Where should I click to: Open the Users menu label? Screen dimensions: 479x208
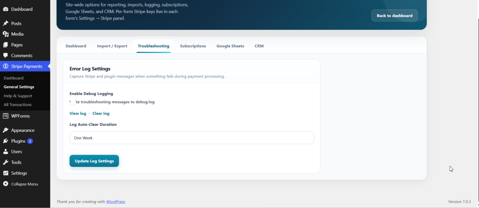16,152
